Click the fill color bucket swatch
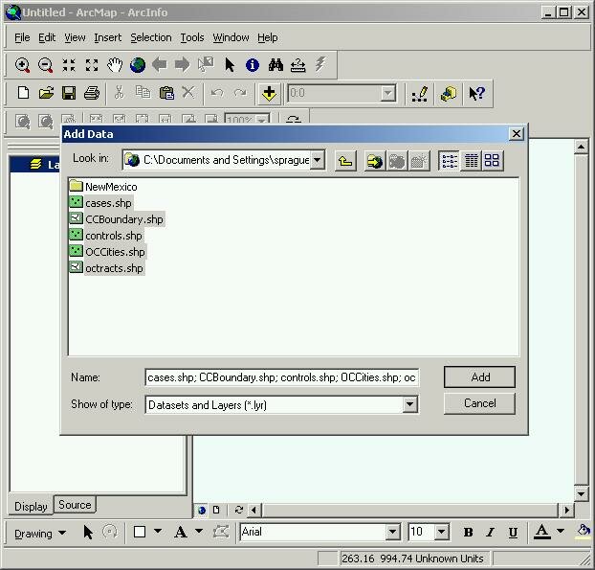This screenshot has width=595, height=570. [584, 531]
